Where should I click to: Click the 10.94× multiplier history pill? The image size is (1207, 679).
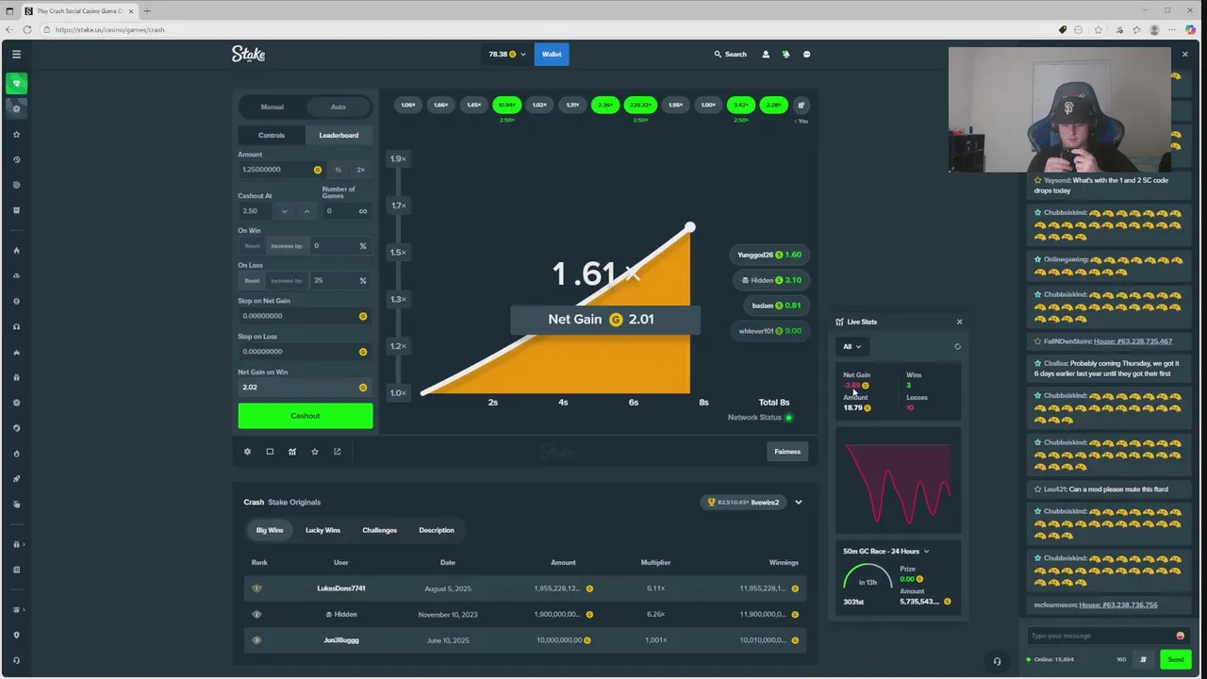tap(506, 105)
